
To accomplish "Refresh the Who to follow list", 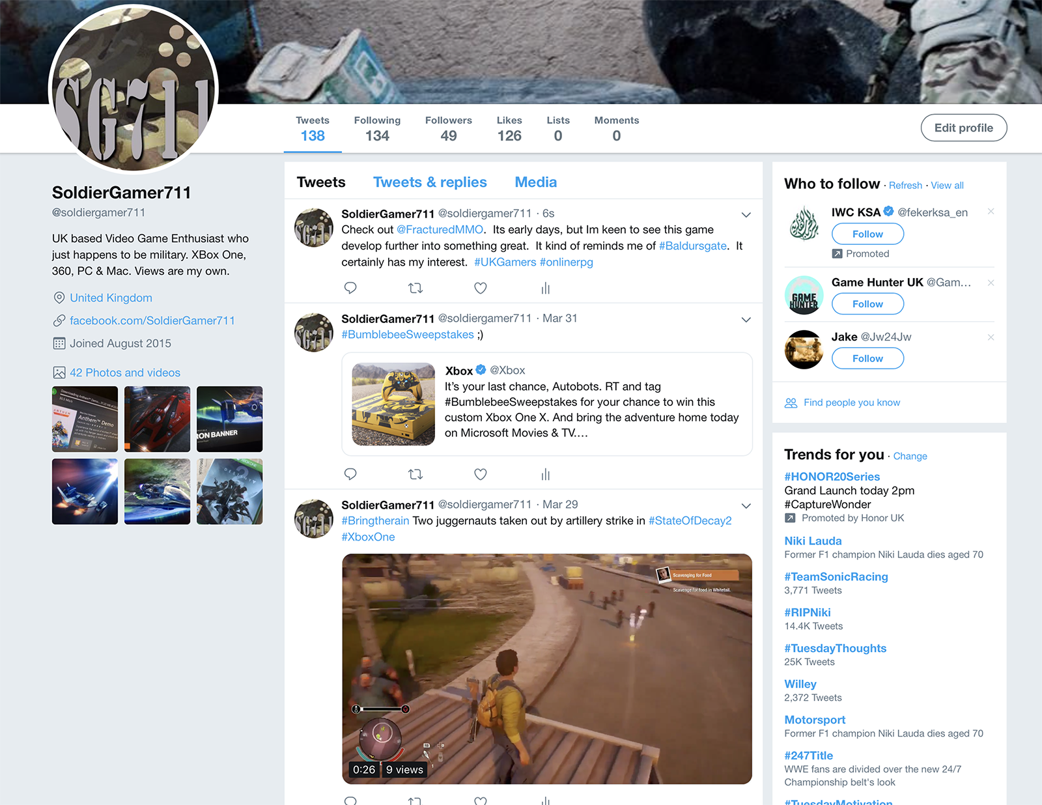I will 905,186.
